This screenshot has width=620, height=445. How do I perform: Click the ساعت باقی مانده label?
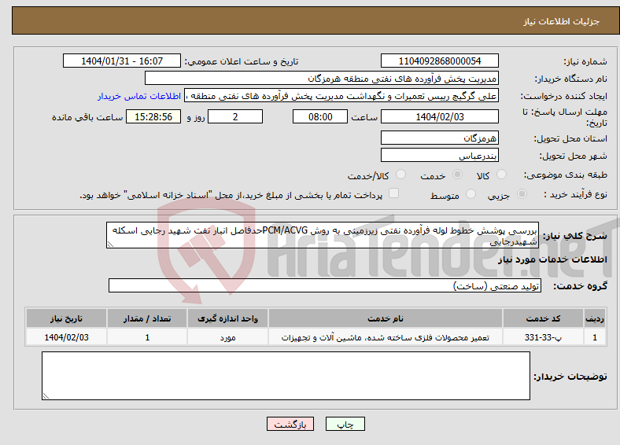[x=87, y=117]
